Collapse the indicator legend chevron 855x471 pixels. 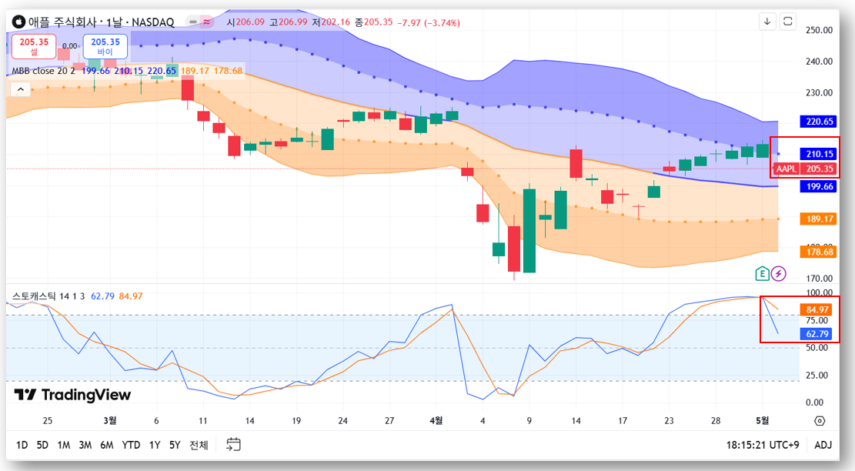point(21,89)
